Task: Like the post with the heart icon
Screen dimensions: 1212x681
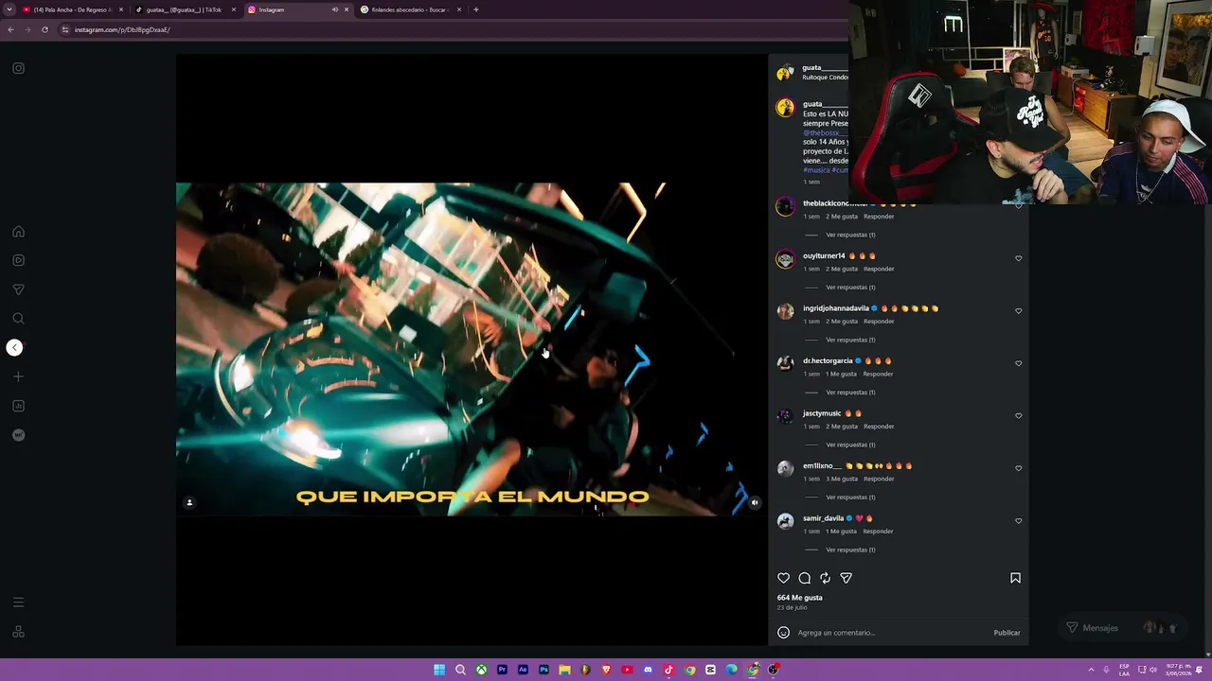Action: pyautogui.click(x=783, y=578)
